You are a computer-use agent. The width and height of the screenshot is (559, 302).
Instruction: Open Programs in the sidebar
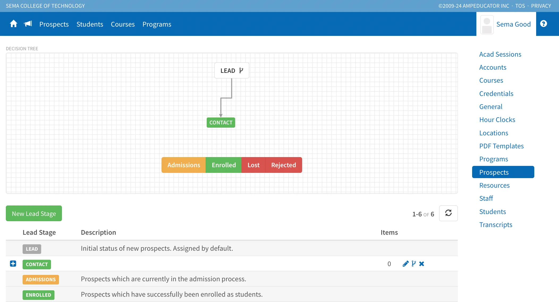493,159
